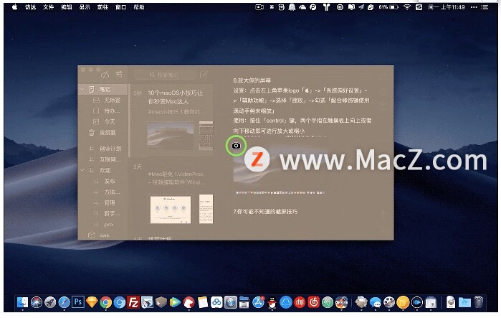
Task: Open the 帮助 menu
Action: 138,7
